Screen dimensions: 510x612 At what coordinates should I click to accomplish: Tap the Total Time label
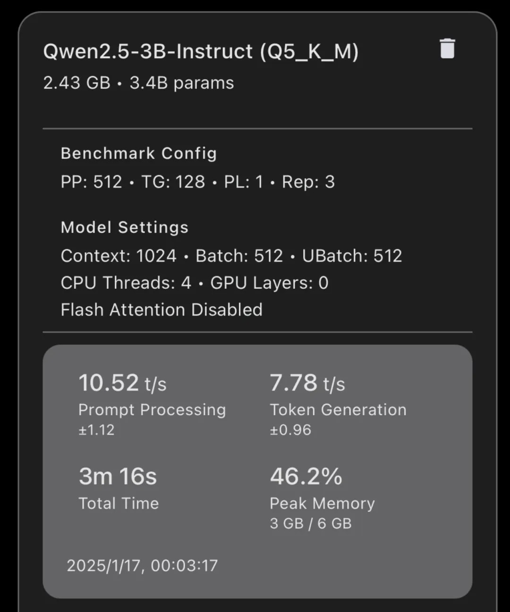[x=119, y=503]
